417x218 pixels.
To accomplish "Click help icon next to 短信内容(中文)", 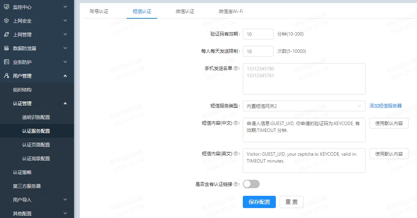I will [236, 123].
